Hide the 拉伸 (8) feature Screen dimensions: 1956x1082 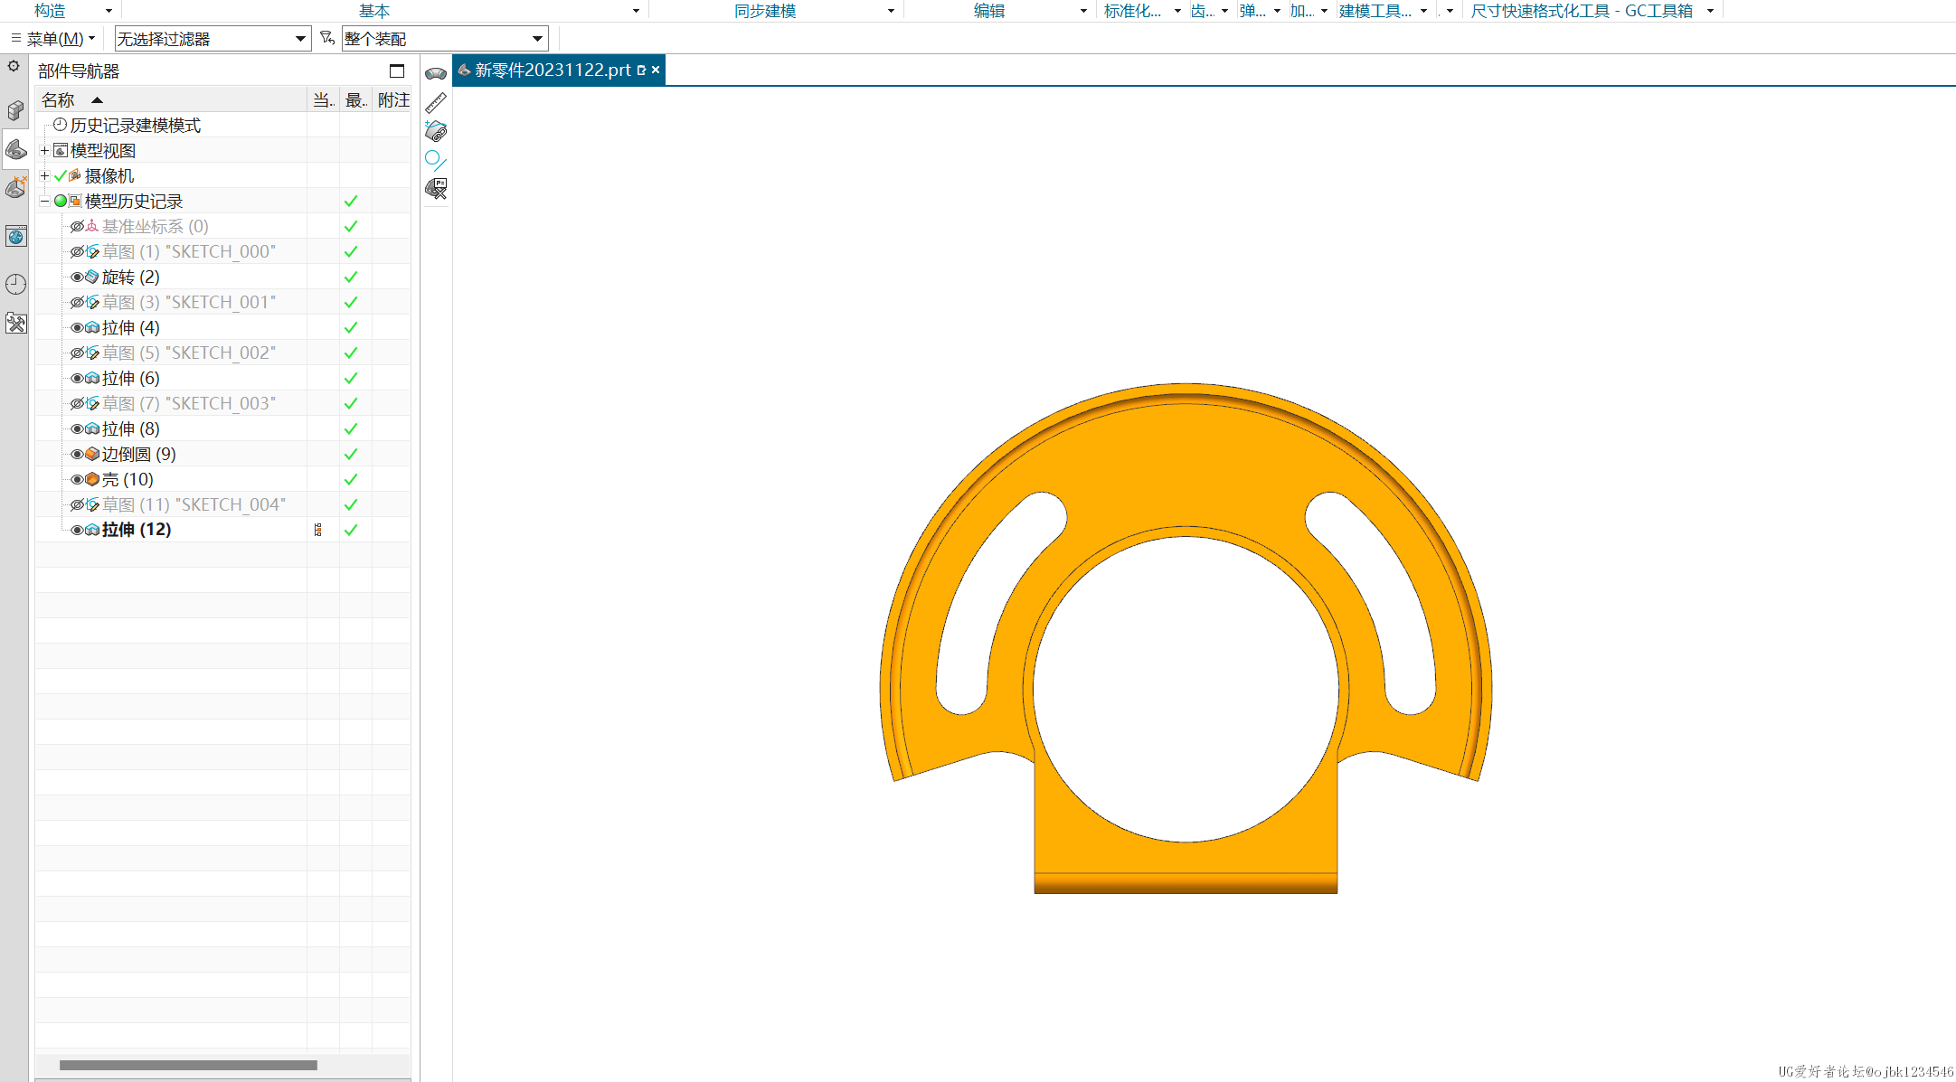click(x=77, y=428)
